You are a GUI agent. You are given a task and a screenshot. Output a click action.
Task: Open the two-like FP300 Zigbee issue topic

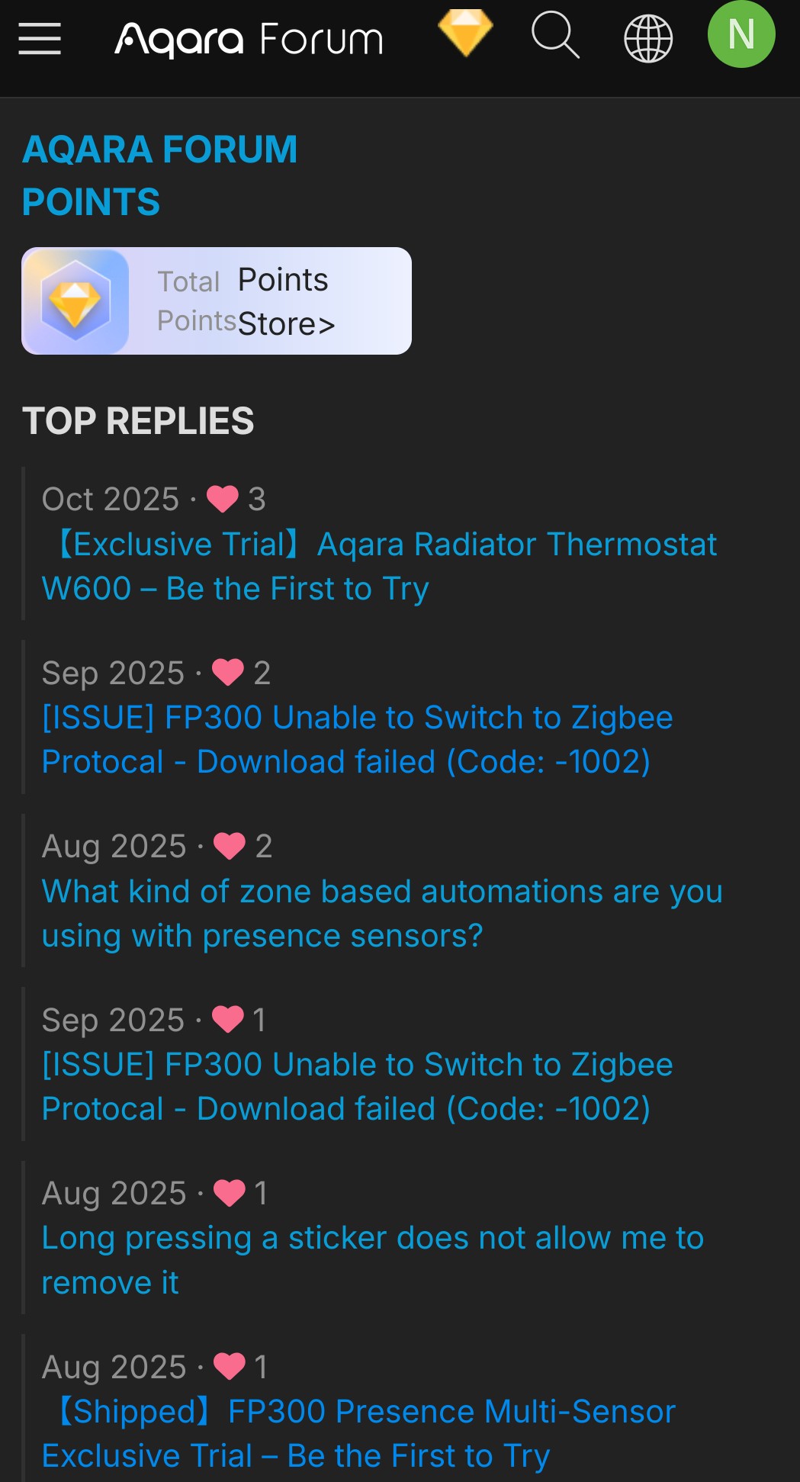357,739
